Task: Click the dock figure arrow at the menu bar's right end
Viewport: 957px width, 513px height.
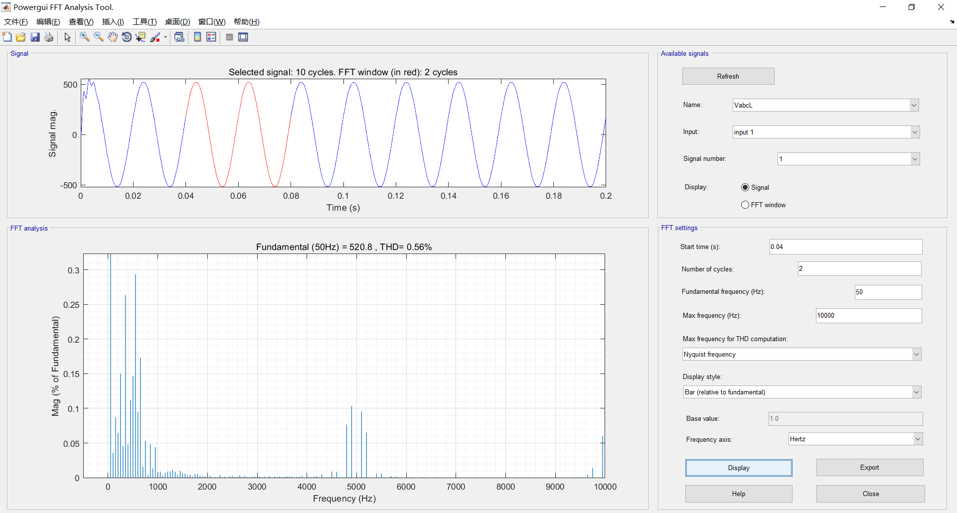Action: [952, 22]
